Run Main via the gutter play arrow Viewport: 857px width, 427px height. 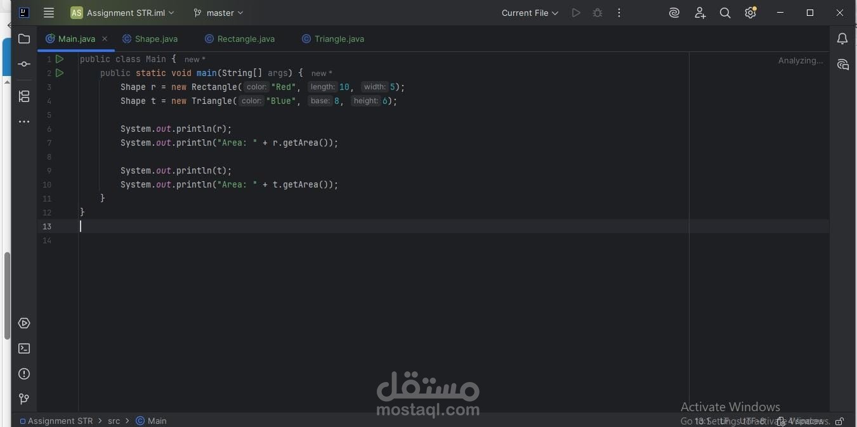tap(60, 59)
